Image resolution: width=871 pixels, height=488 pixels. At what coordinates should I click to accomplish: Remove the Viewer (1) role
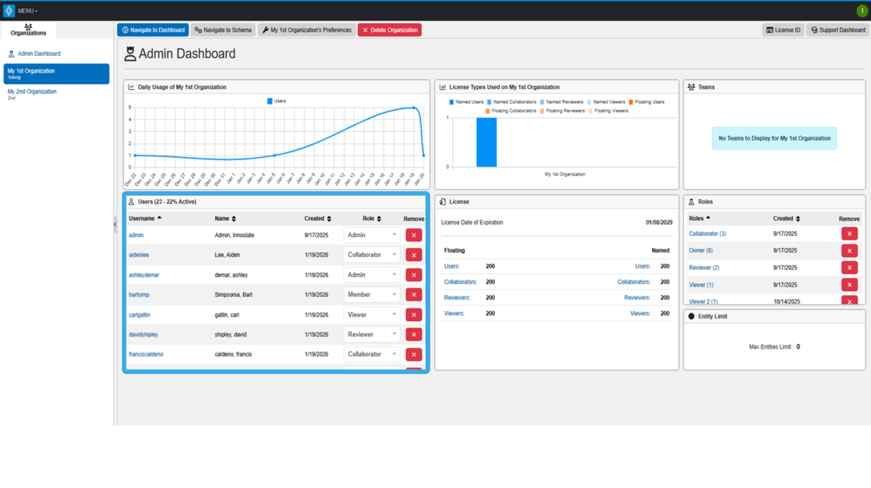coord(849,285)
